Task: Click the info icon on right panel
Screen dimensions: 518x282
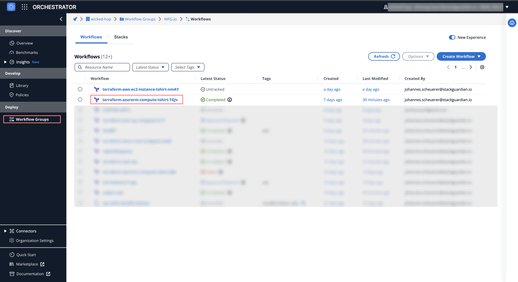Action: click(x=512, y=23)
